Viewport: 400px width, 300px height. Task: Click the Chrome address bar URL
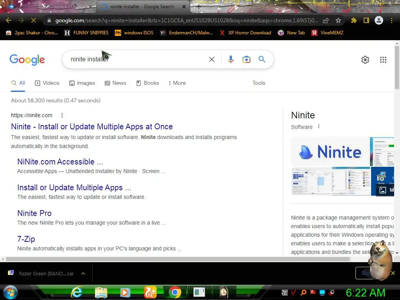click(187, 20)
